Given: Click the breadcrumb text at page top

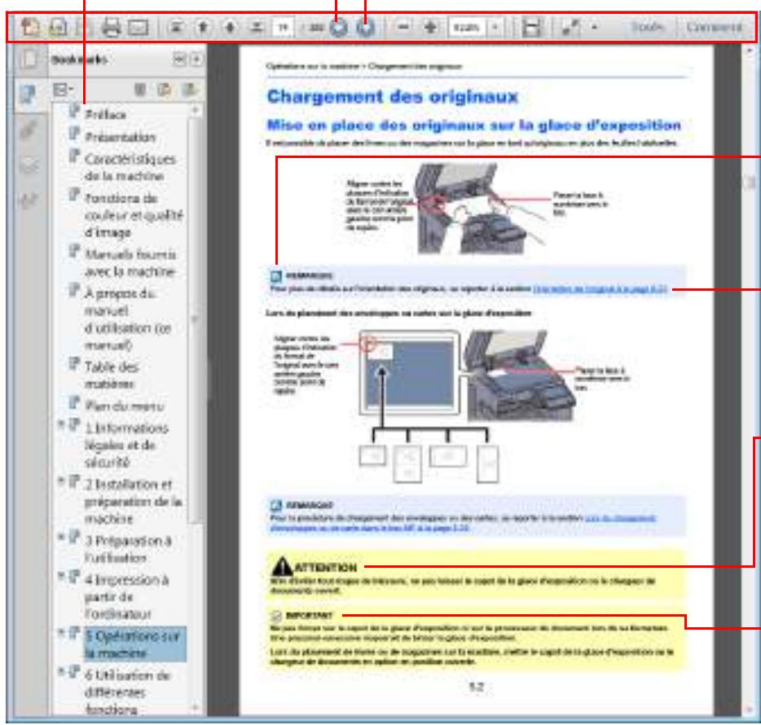Looking at the screenshot, I should (x=364, y=66).
